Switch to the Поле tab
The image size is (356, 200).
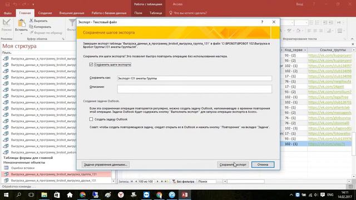pos(138,13)
